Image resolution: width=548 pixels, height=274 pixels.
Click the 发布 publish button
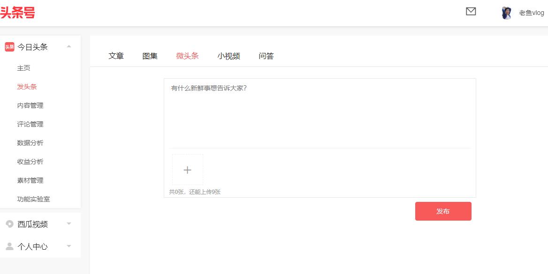(x=443, y=211)
